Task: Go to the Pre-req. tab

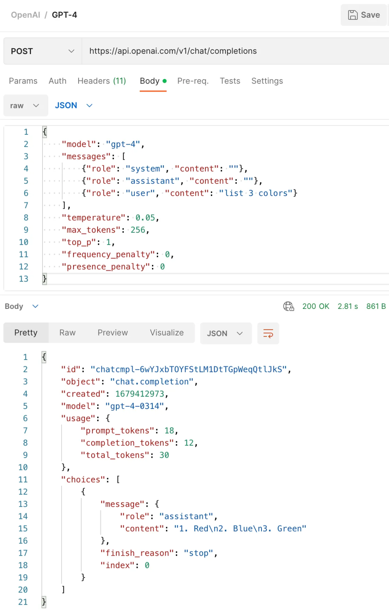Action: point(193,81)
